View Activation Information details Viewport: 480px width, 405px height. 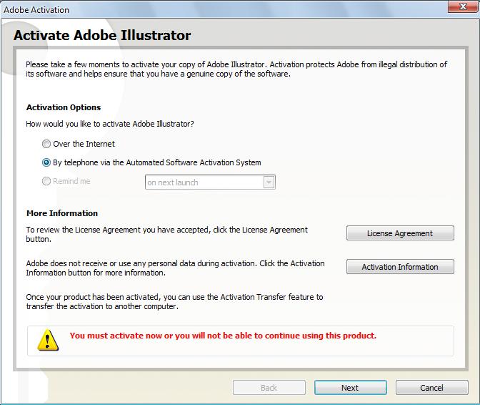point(400,267)
